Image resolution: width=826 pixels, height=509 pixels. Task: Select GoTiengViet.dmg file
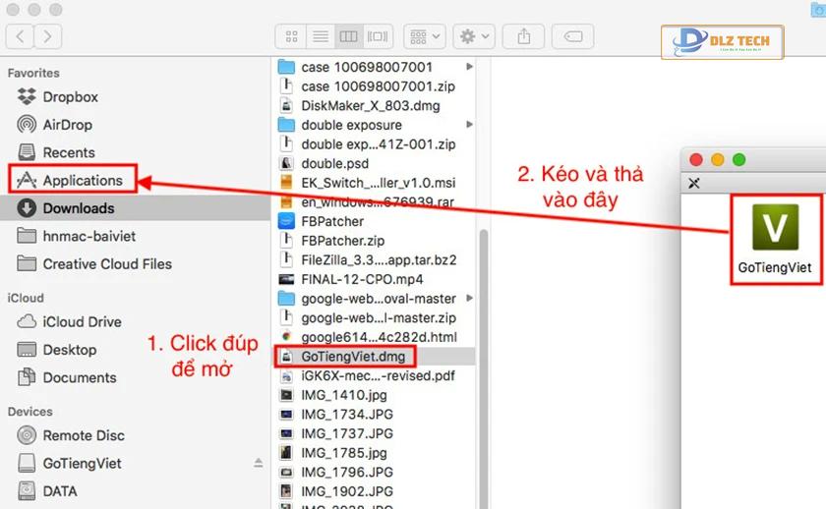[x=375, y=357]
